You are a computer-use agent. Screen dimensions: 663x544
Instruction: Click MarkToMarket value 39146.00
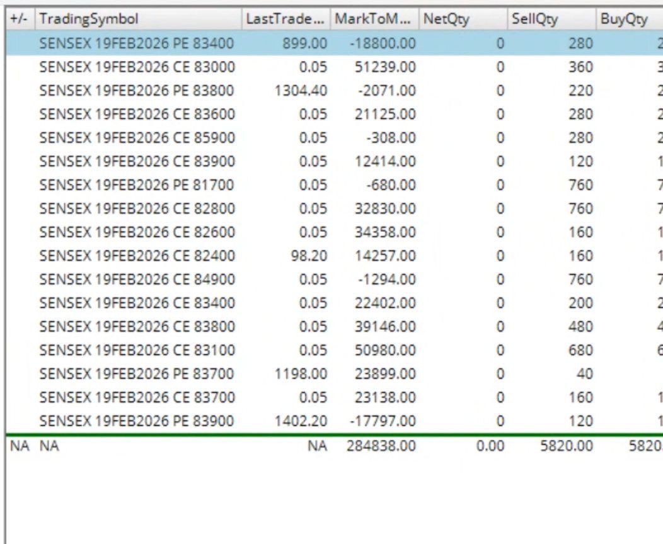coord(385,327)
